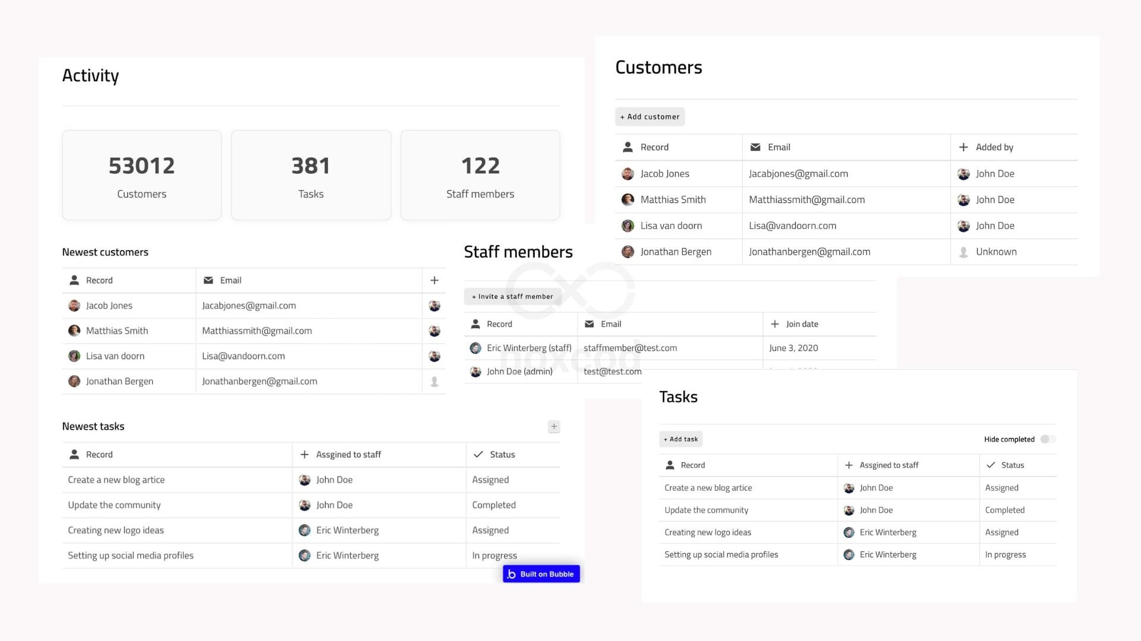Image resolution: width=1141 pixels, height=641 pixels.
Task: Click the envelope icon in the Customers Email header
Action: pyautogui.click(x=755, y=147)
